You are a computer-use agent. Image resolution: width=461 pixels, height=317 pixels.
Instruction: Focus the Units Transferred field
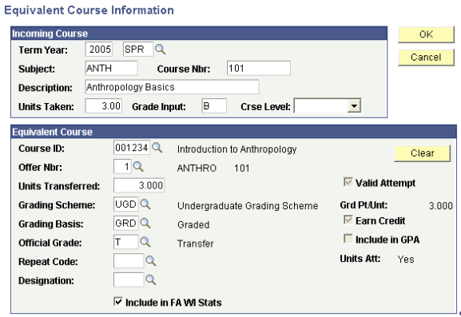(139, 185)
